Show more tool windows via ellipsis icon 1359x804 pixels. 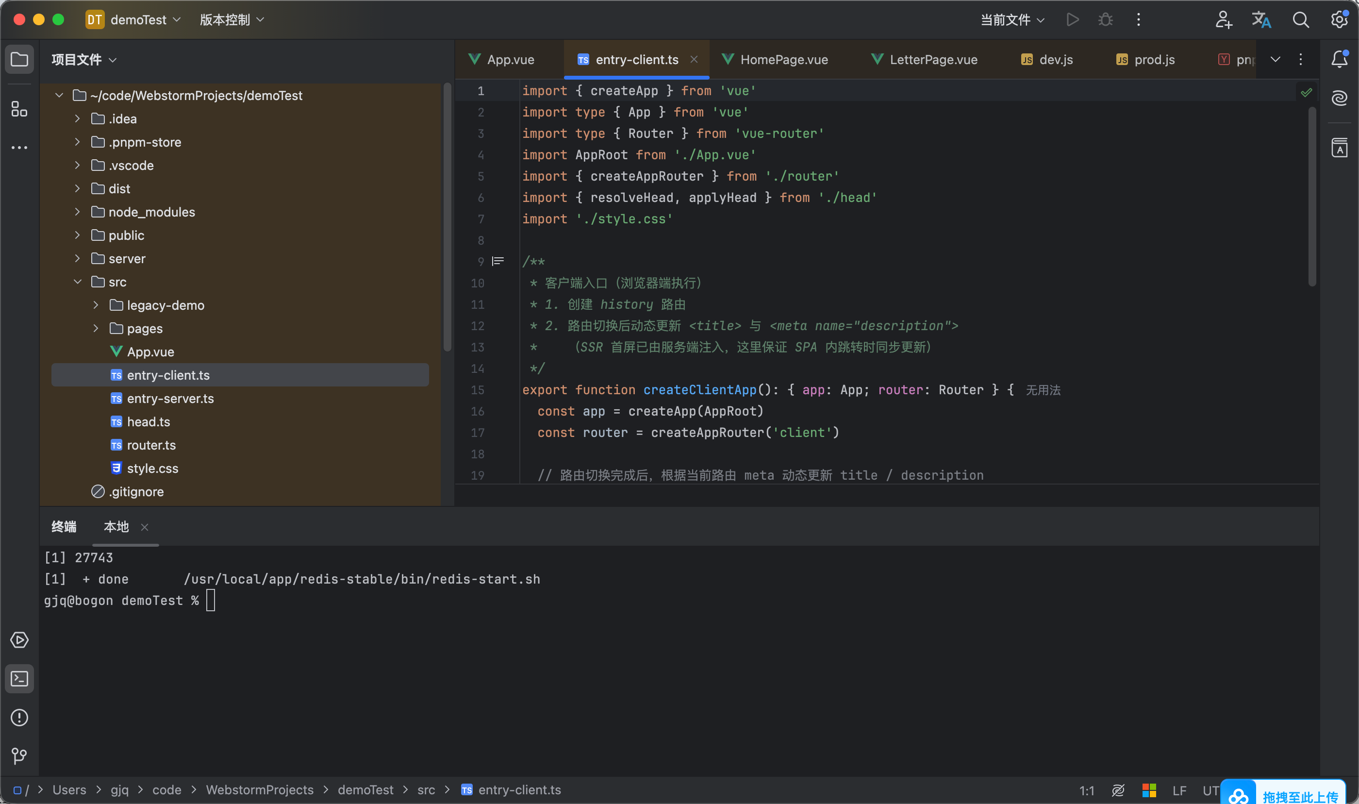(x=19, y=148)
